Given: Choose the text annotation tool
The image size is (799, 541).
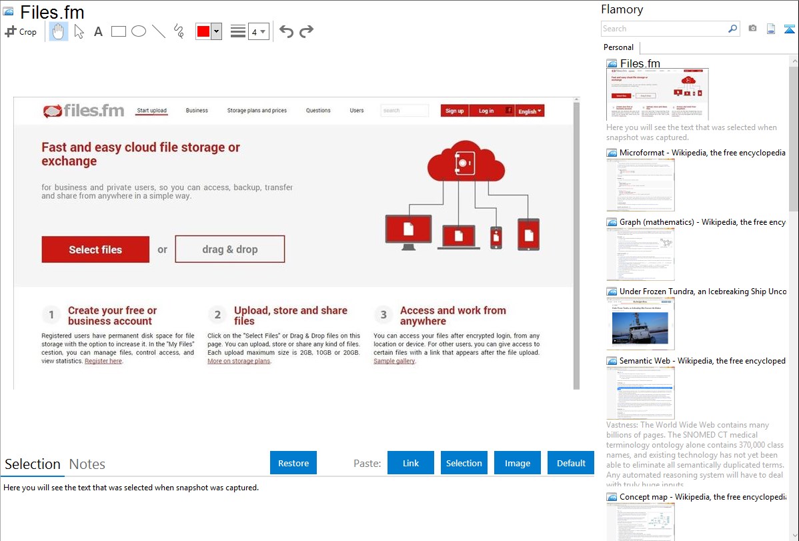Looking at the screenshot, I should coord(98,31).
